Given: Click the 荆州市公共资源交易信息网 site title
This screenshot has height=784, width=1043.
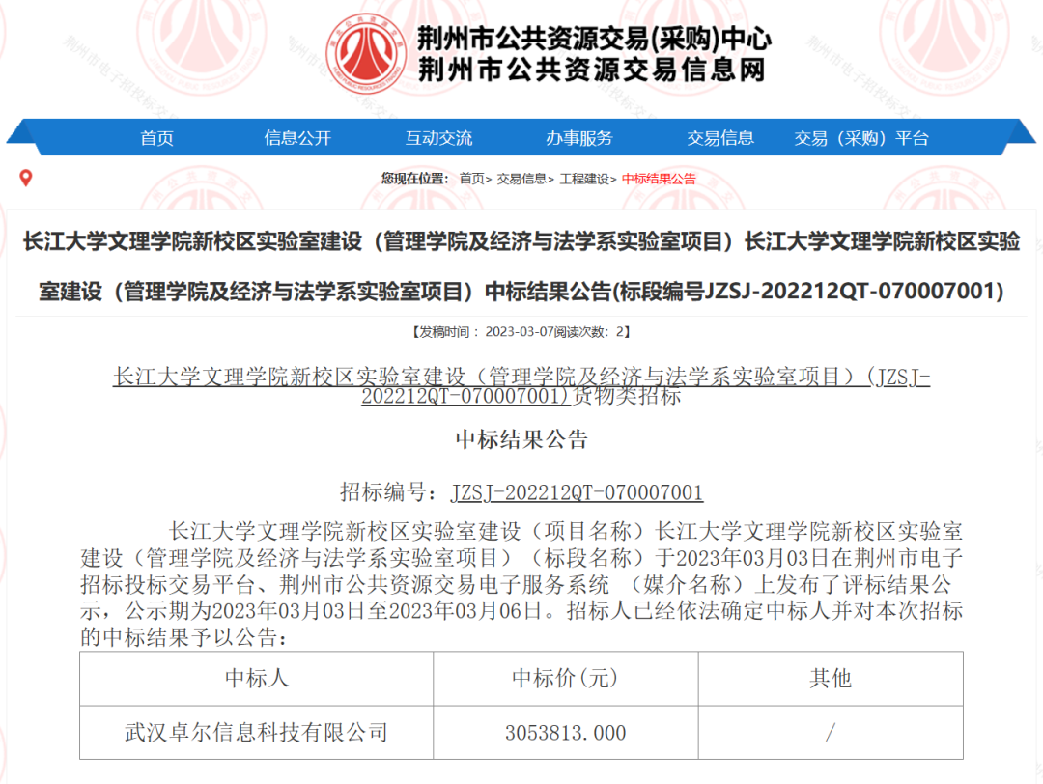Looking at the screenshot, I should point(592,70).
